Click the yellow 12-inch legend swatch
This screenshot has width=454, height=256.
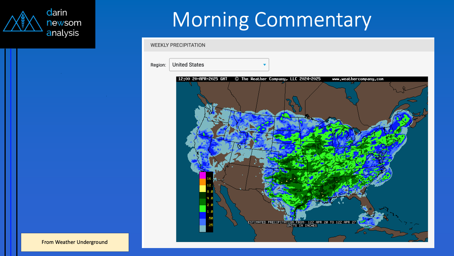point(202,188)
